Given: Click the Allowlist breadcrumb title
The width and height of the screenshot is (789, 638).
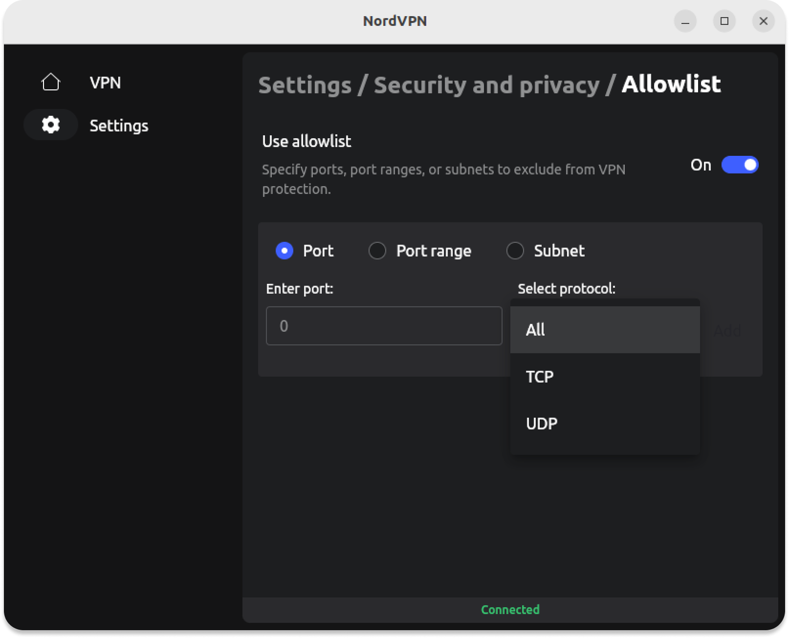Looking at the screenshot, I should [671, 84].
